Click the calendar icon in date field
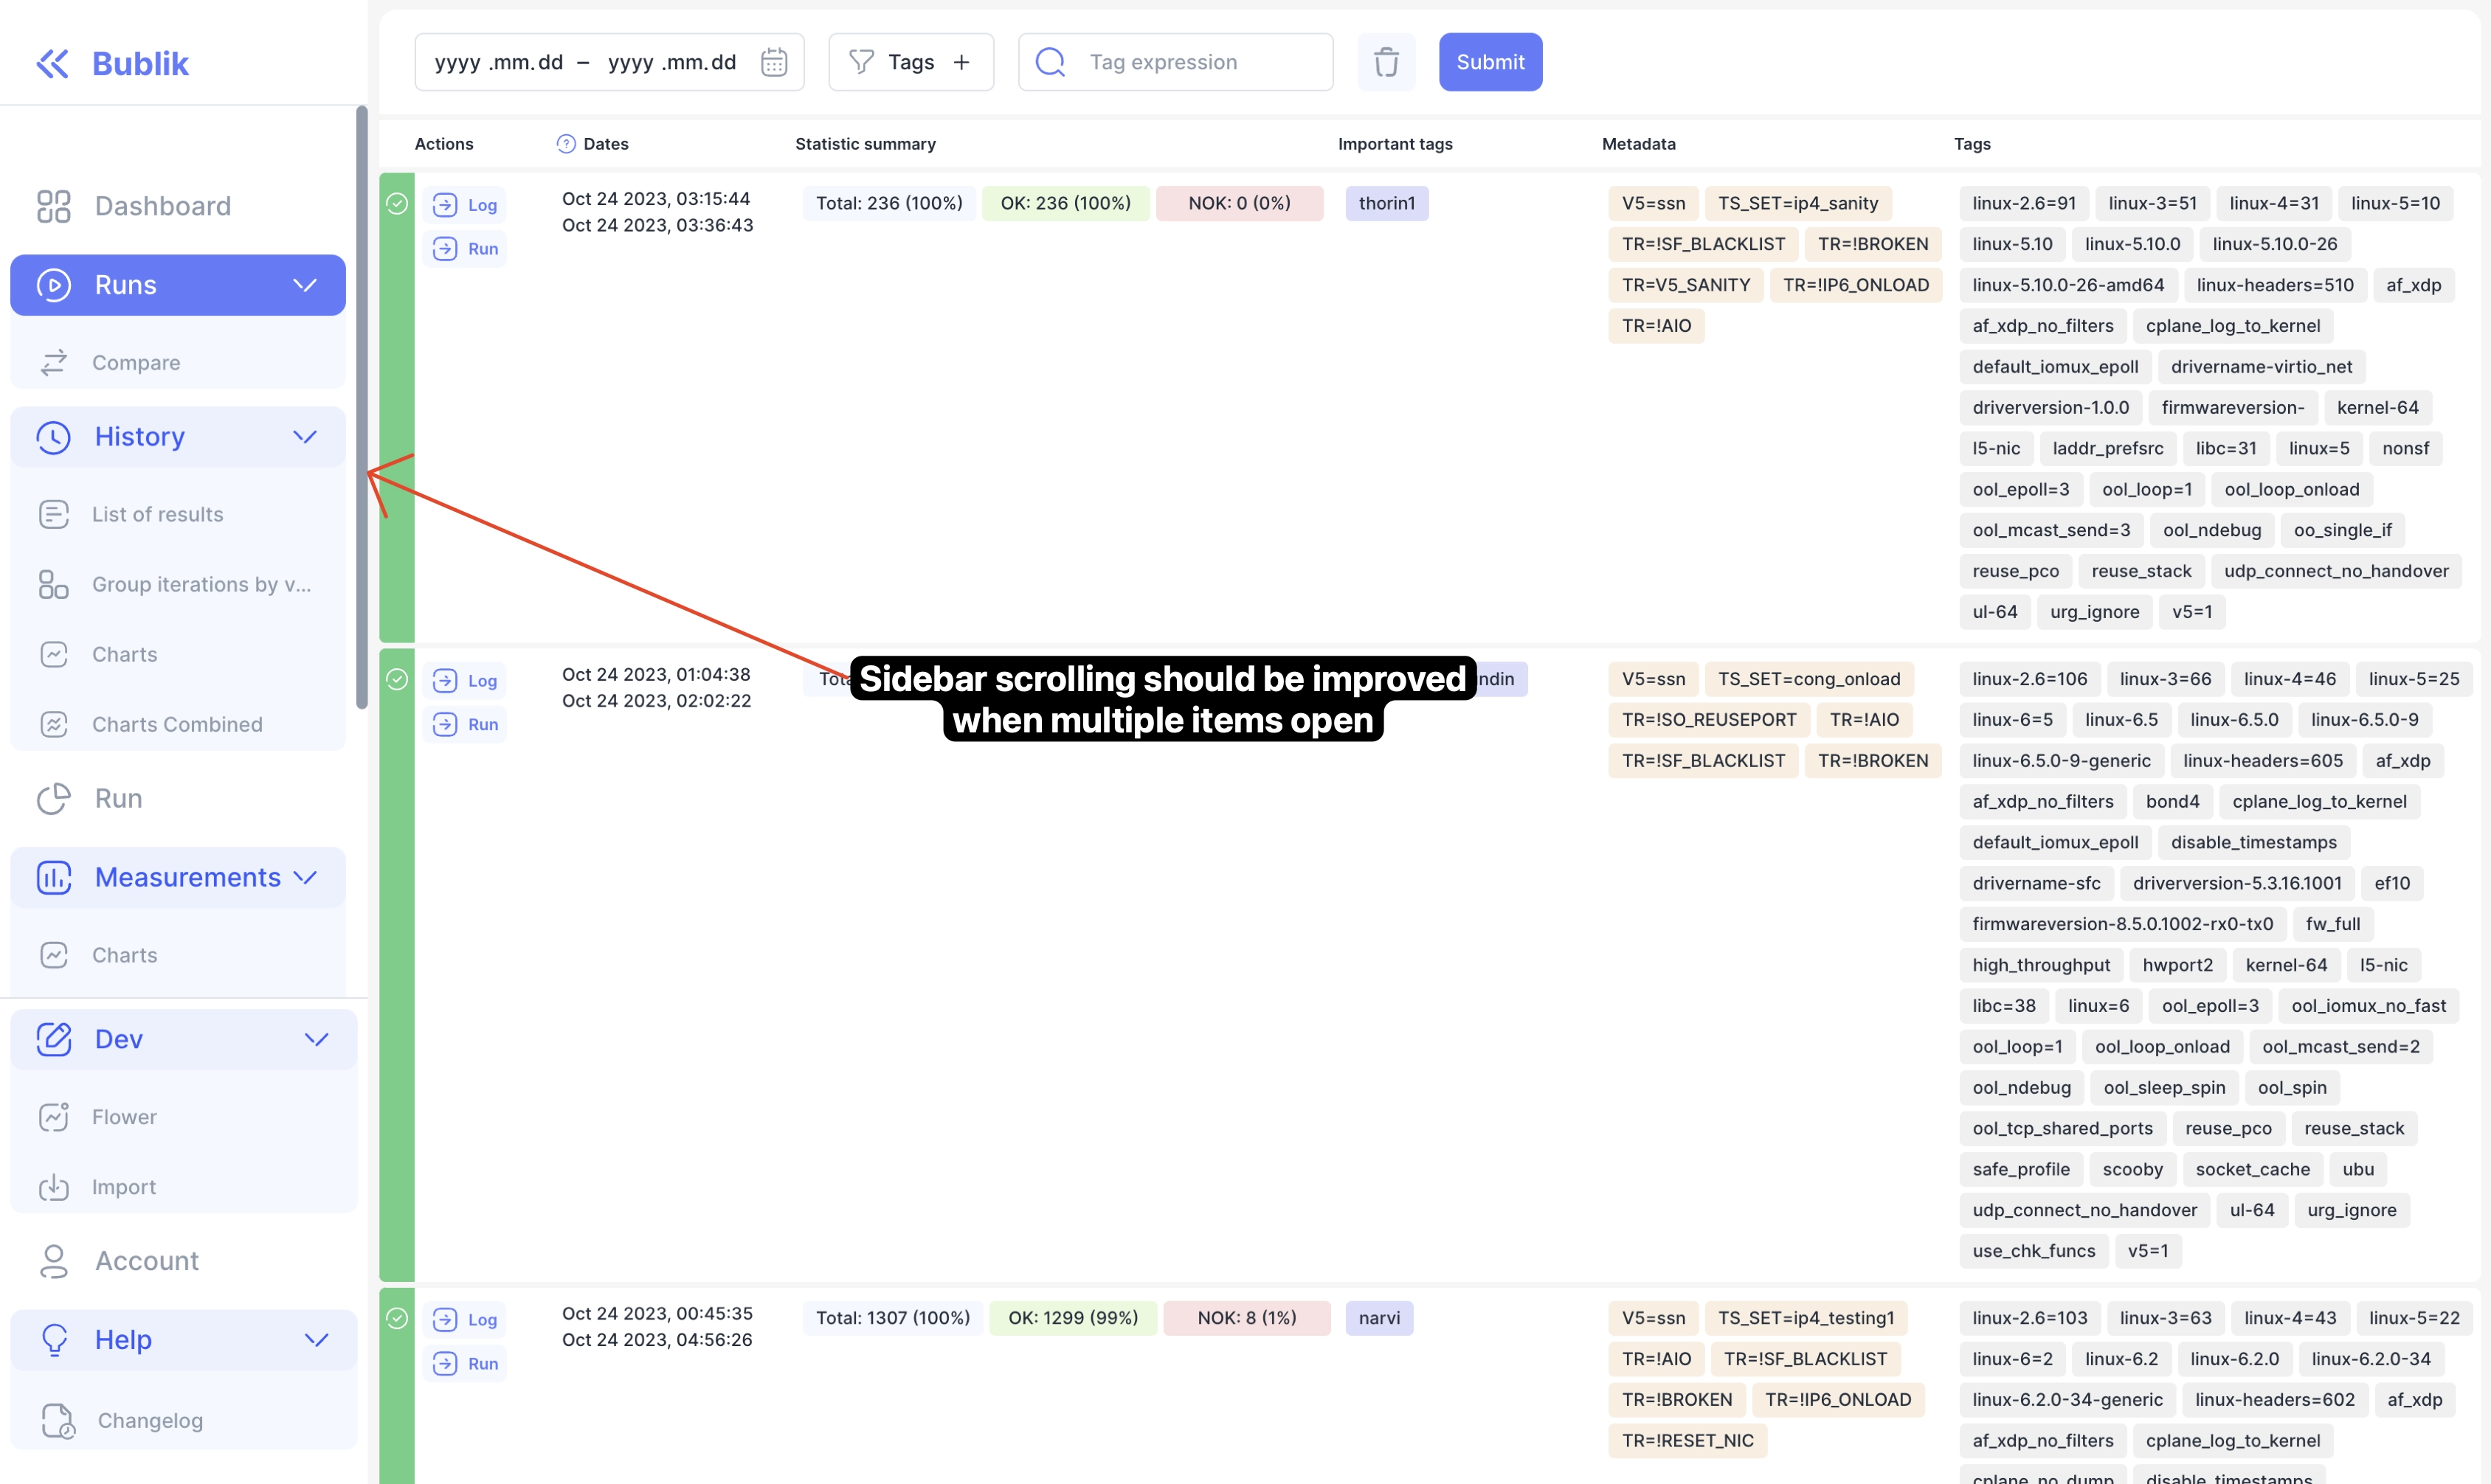2491x1484 pixels. click(x=773, y=62)
